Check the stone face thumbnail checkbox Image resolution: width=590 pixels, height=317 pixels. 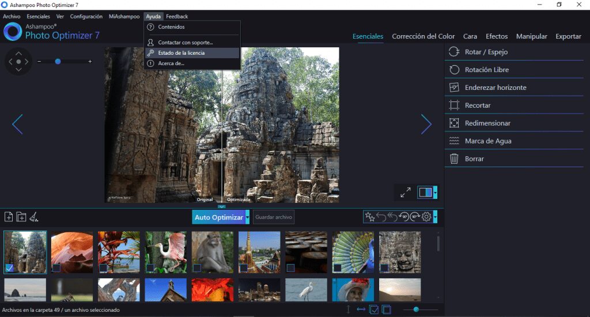[384, 268]
